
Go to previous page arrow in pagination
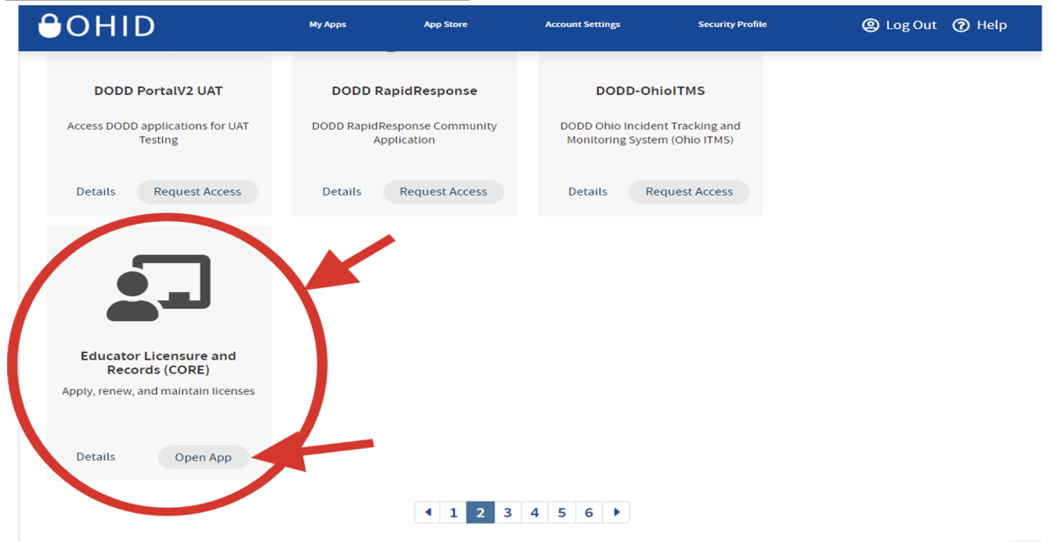click(428, 512)
